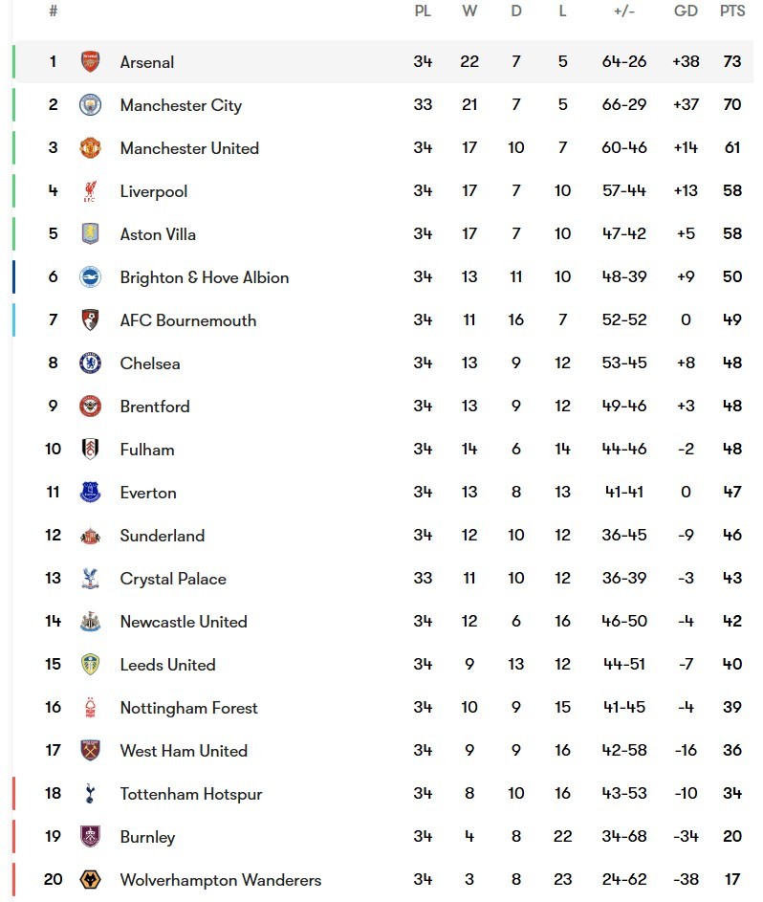
Task: Click the West Ham United crest
Action: point(90,751)
